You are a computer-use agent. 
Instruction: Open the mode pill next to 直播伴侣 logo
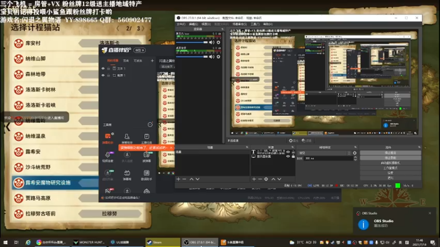pos(140,50)
